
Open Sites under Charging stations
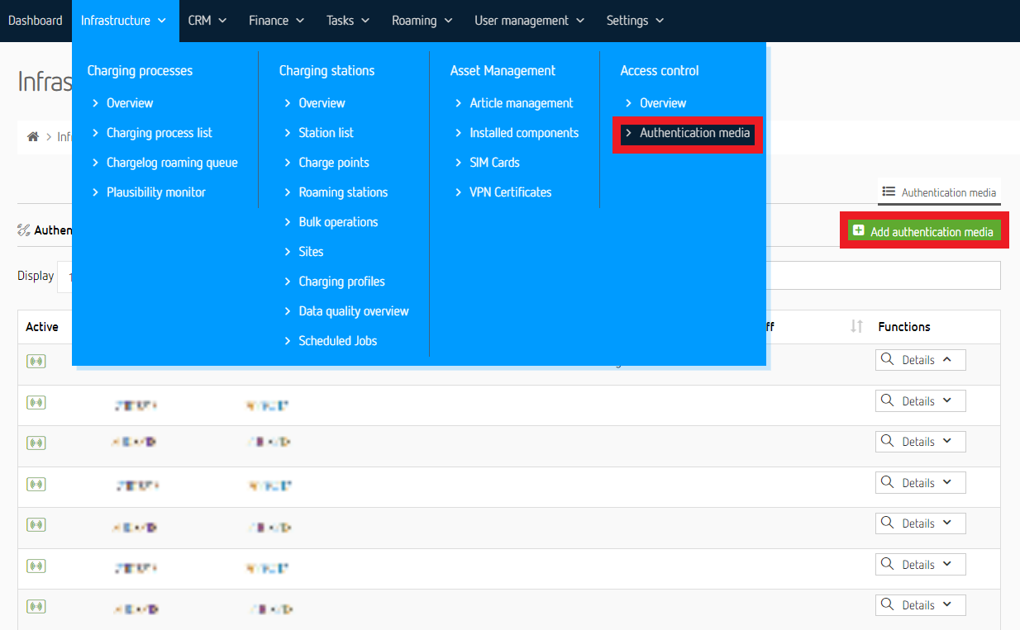click(311, 252)
